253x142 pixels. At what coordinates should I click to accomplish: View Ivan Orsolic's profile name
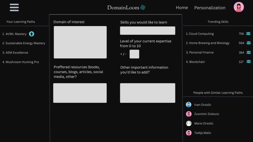click(203, 105)
